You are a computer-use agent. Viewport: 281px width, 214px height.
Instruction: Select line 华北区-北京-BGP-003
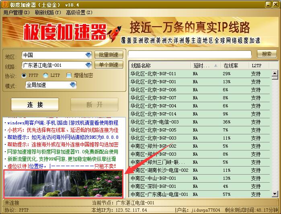point(199,138)
